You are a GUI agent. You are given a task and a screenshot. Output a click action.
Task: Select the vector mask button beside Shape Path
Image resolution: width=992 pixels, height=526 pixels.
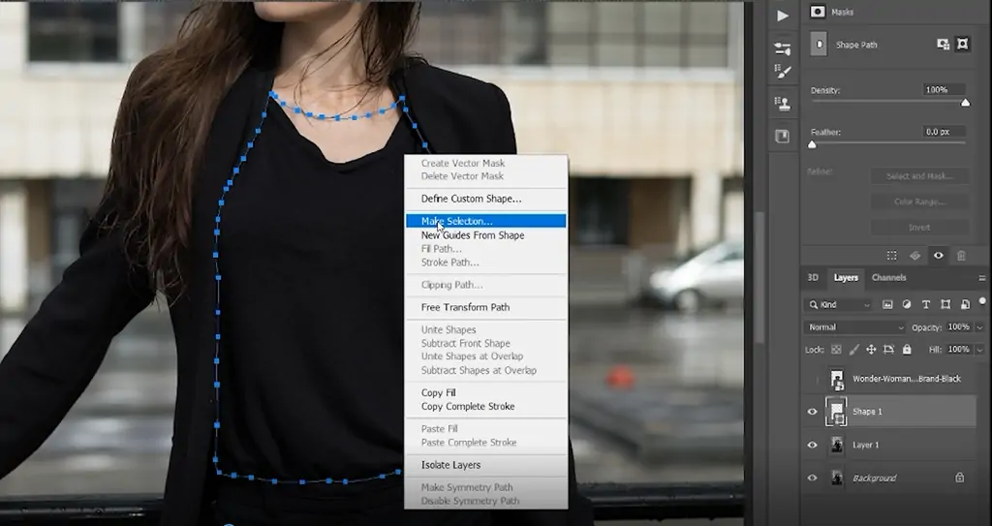[x=962, y=45]
